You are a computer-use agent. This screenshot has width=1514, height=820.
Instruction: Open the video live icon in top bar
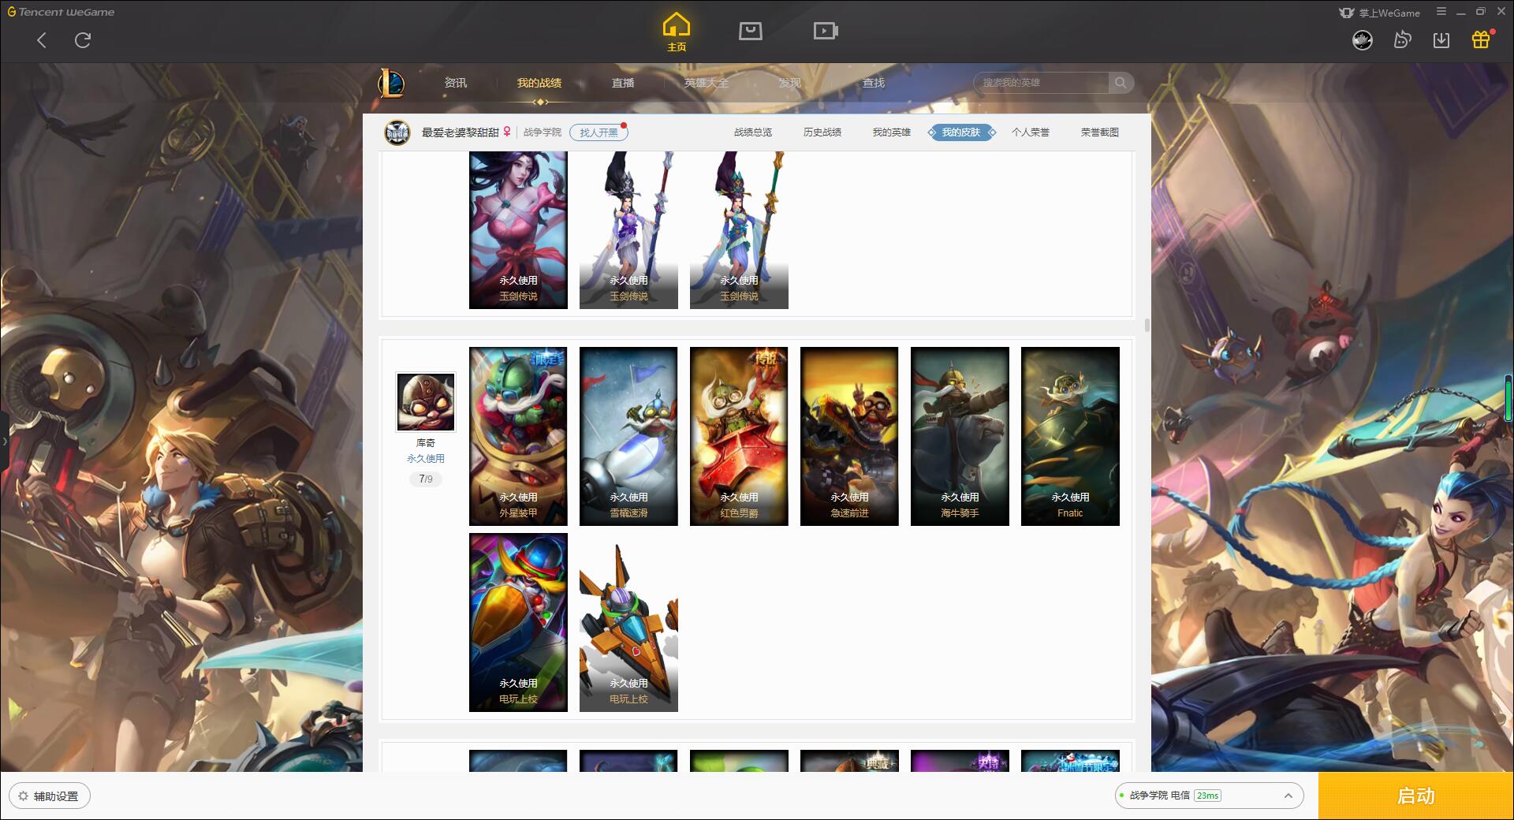826,31
